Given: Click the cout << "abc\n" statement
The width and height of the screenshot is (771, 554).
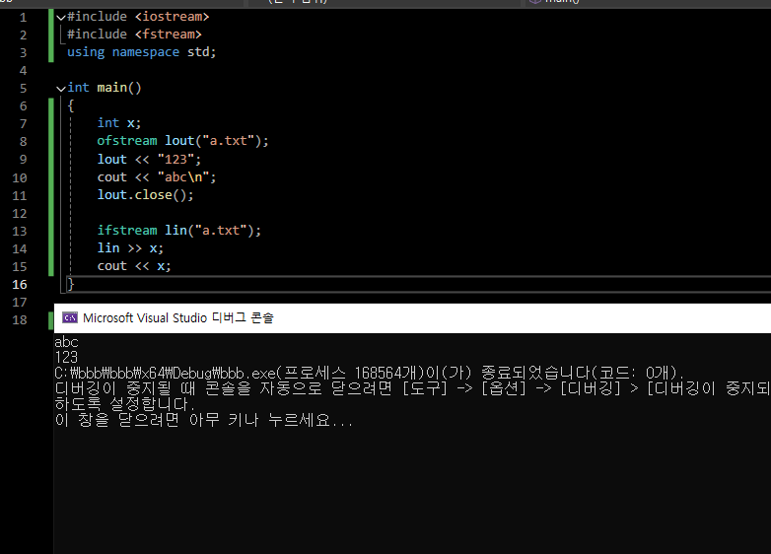Looking at the screenshot, I should click(157, 177).
